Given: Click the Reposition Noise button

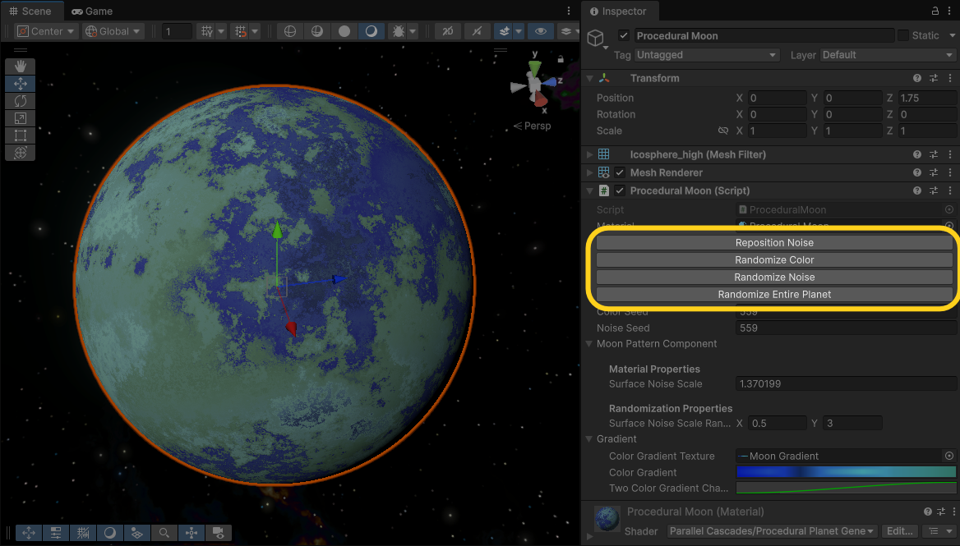Looking at the screenshot, I should pyautogui.click(x=773, y=242).
